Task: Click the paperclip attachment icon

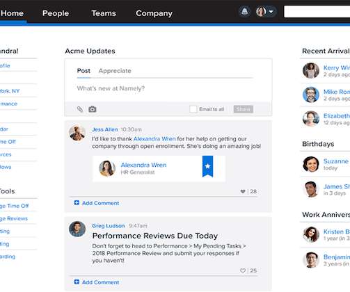Action: [80, 109]
